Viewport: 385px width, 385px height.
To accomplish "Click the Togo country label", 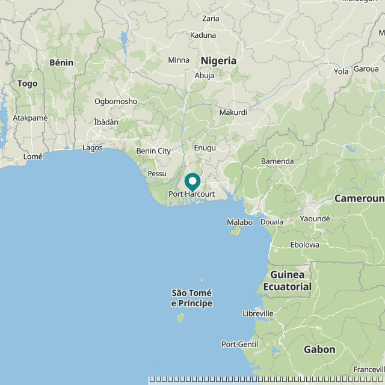I will [28, 84].
